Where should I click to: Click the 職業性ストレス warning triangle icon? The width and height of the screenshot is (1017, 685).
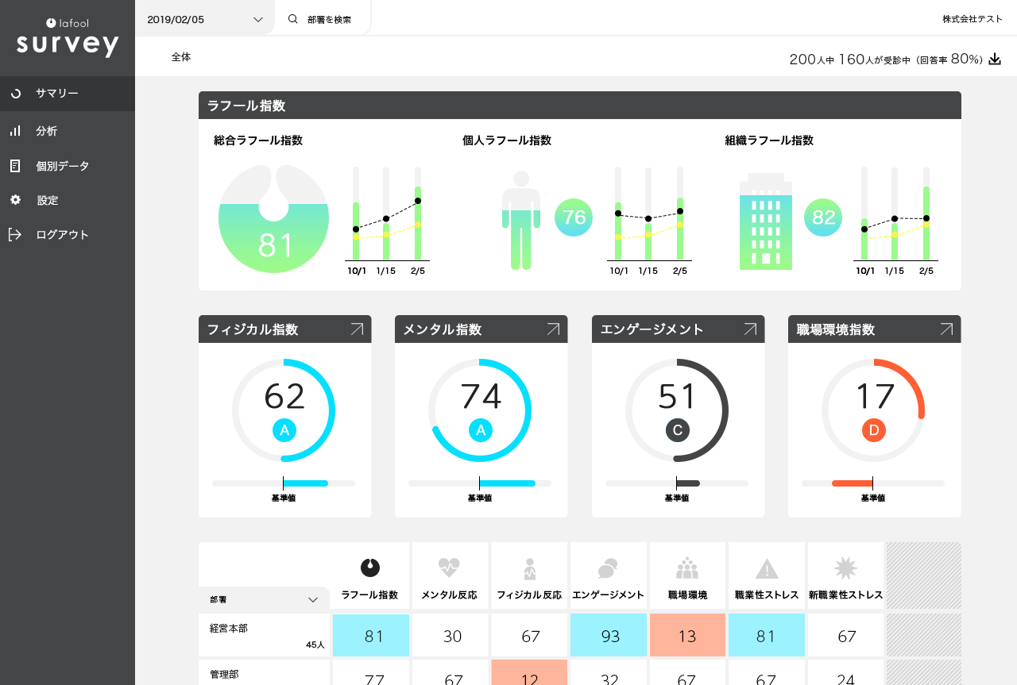766,568
